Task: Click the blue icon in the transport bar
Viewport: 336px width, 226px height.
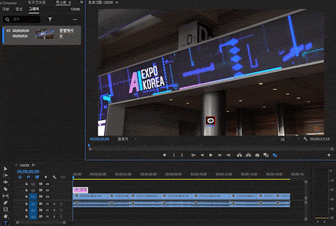Action: pyautogui.click(x=275, y=155)
